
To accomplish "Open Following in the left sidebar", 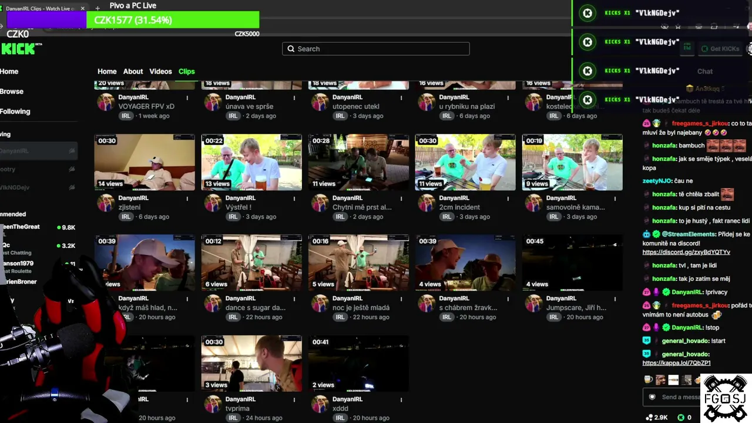I will tap(15, 112).
